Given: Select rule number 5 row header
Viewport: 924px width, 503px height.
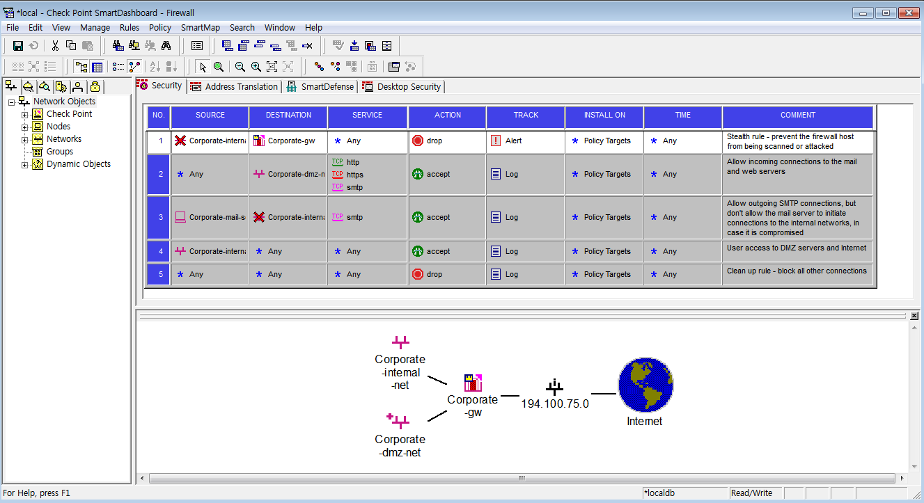Looking at the screenshot, I should pos(158,275).
